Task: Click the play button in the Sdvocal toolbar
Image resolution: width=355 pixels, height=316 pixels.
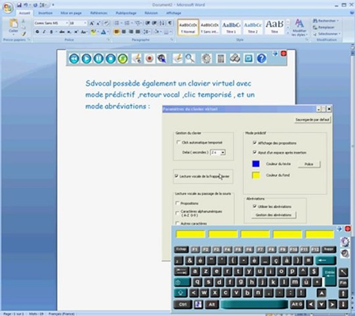Action: click(86, 58)
